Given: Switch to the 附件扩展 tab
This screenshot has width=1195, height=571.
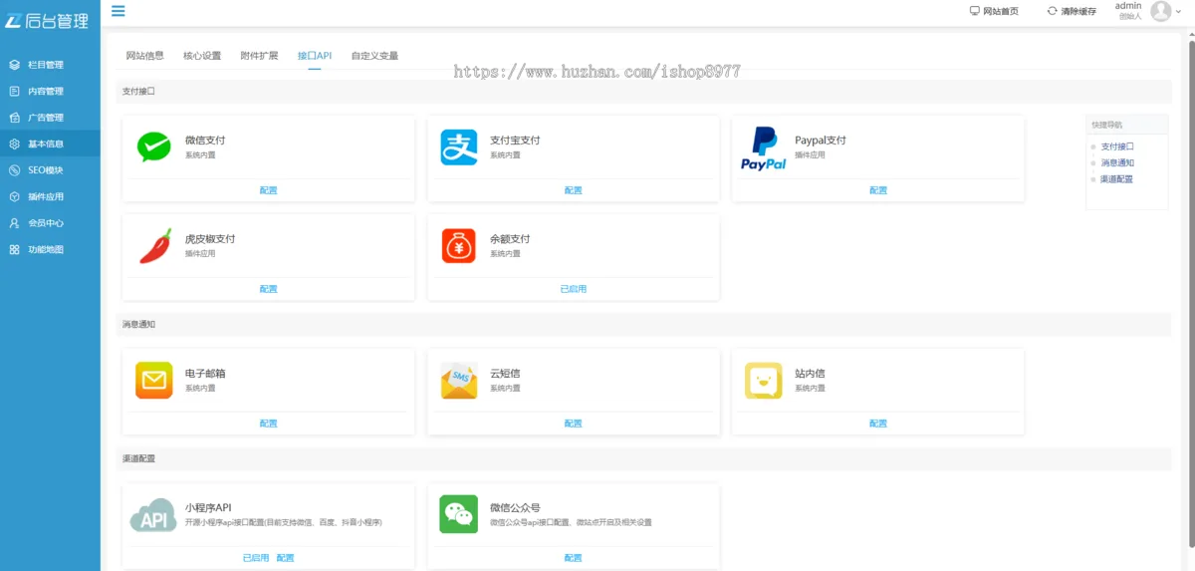Looking at the screenshot, I should click(x=259, y=56).
